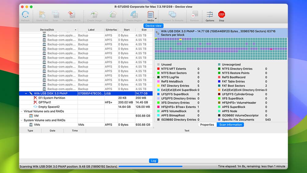This screenshot has width=307, height=173.
Task: Click the NTFS MFT Extents red swatch
Action: (158, 69)
